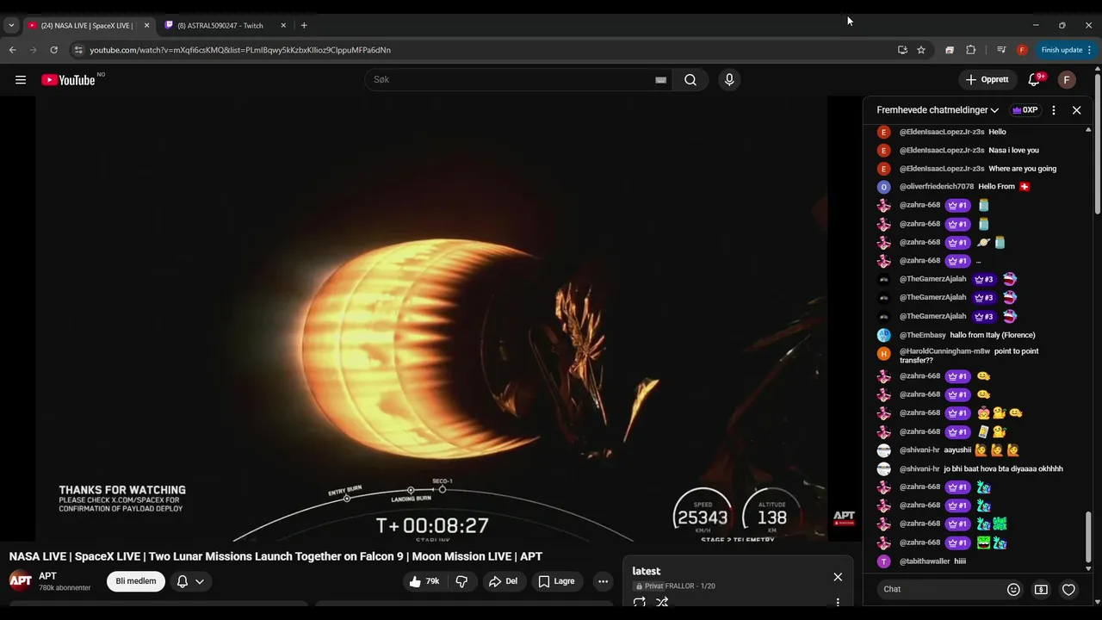Click the 'Bli medlem' button
The height and width of the screenshot is (620, 1102).
point(136,581)
